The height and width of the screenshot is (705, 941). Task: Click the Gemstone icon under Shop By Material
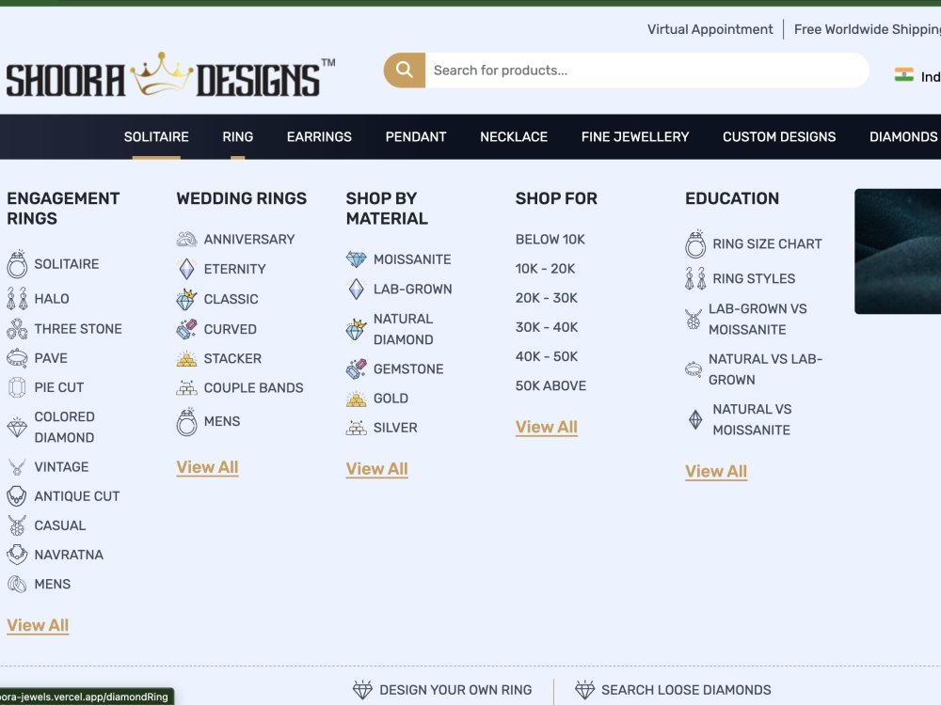[x=357, y=368]
